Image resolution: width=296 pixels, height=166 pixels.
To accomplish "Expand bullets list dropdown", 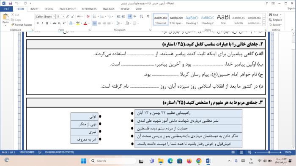I will 98,16.
